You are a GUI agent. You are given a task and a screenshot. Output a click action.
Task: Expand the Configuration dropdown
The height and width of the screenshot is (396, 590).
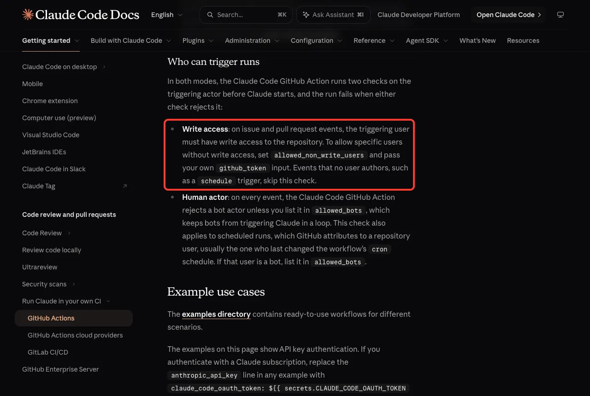(317, 41)
